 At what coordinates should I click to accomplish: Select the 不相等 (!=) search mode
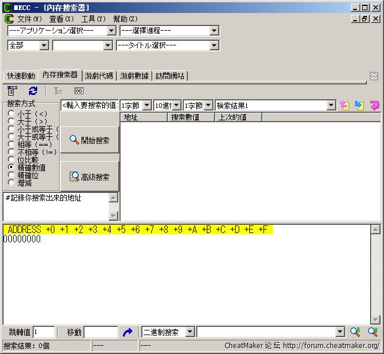(x=12, y=152)
